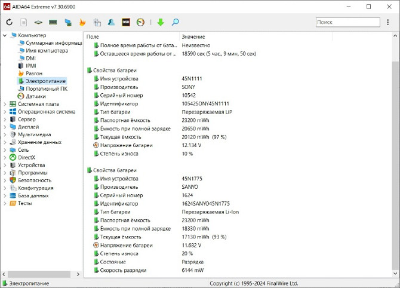Click into the Поиск search field
The image size is (400, 288).
point(348,22)
